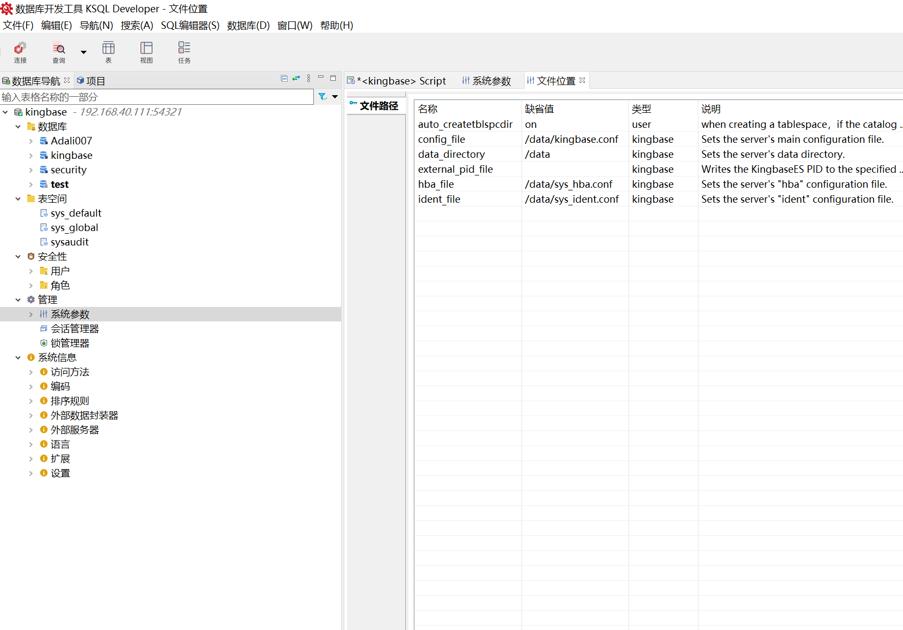Switch to the 系统参数 editor tab

(x=487, y=81)
